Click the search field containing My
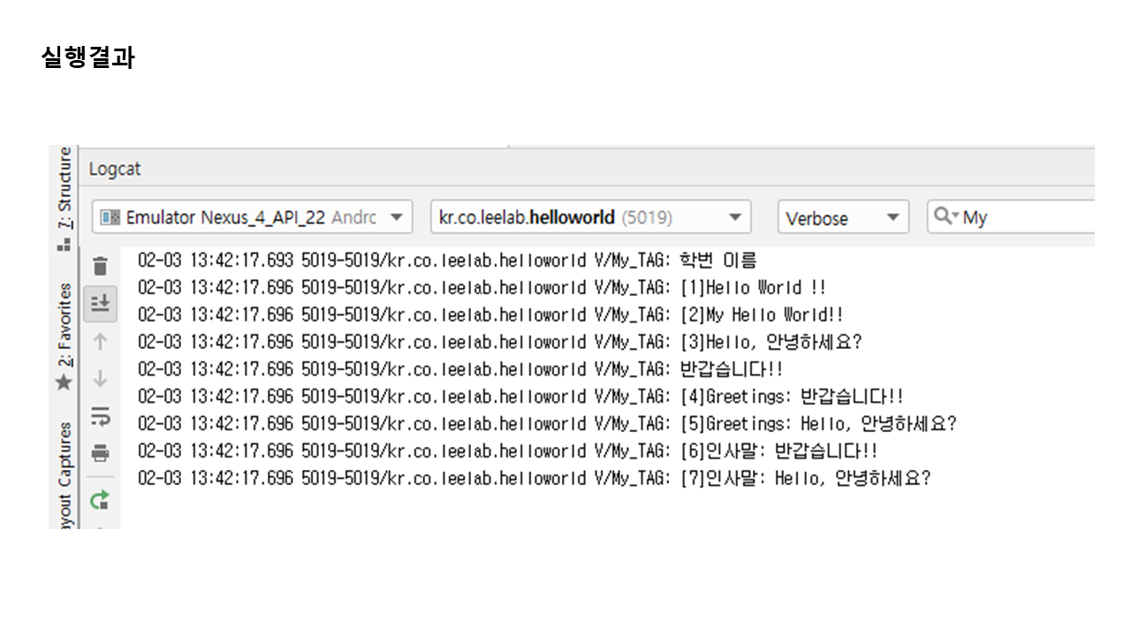This screenshot has width=1131, height=636. [1025, 217]
